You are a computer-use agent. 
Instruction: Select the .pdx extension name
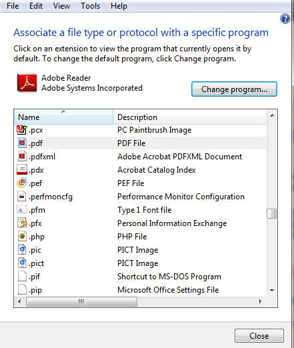coord(36,170)
